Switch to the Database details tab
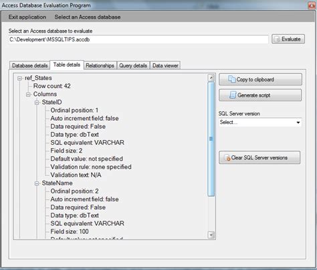Image resolution: width=317 pixels, height=270 pixels. (29, 65)
